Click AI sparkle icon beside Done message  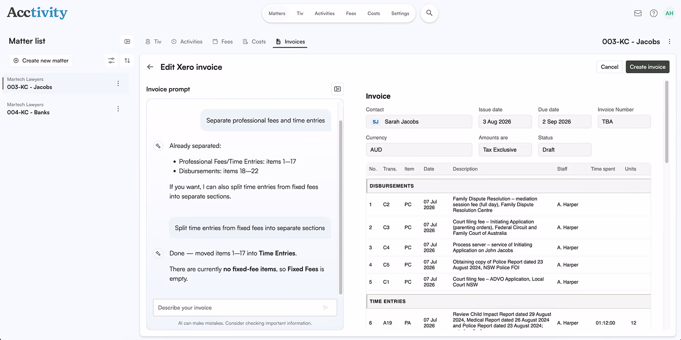pos(158,253)
